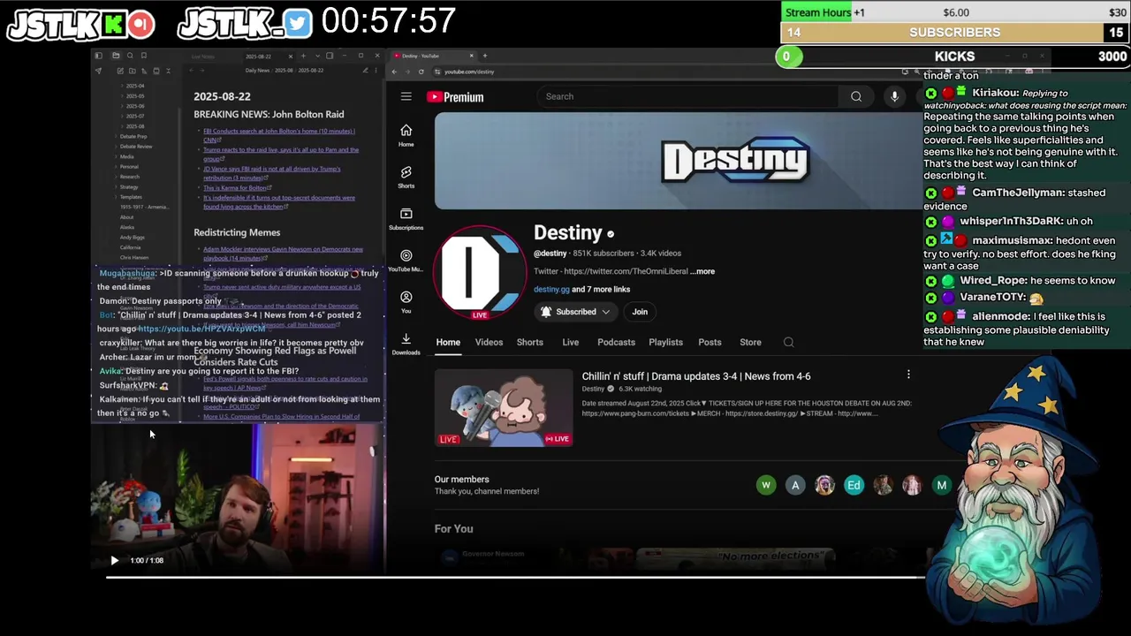Expand channel description with ...more
The height and width of the screenshot is (636, 1131).
tap(703, 271)
